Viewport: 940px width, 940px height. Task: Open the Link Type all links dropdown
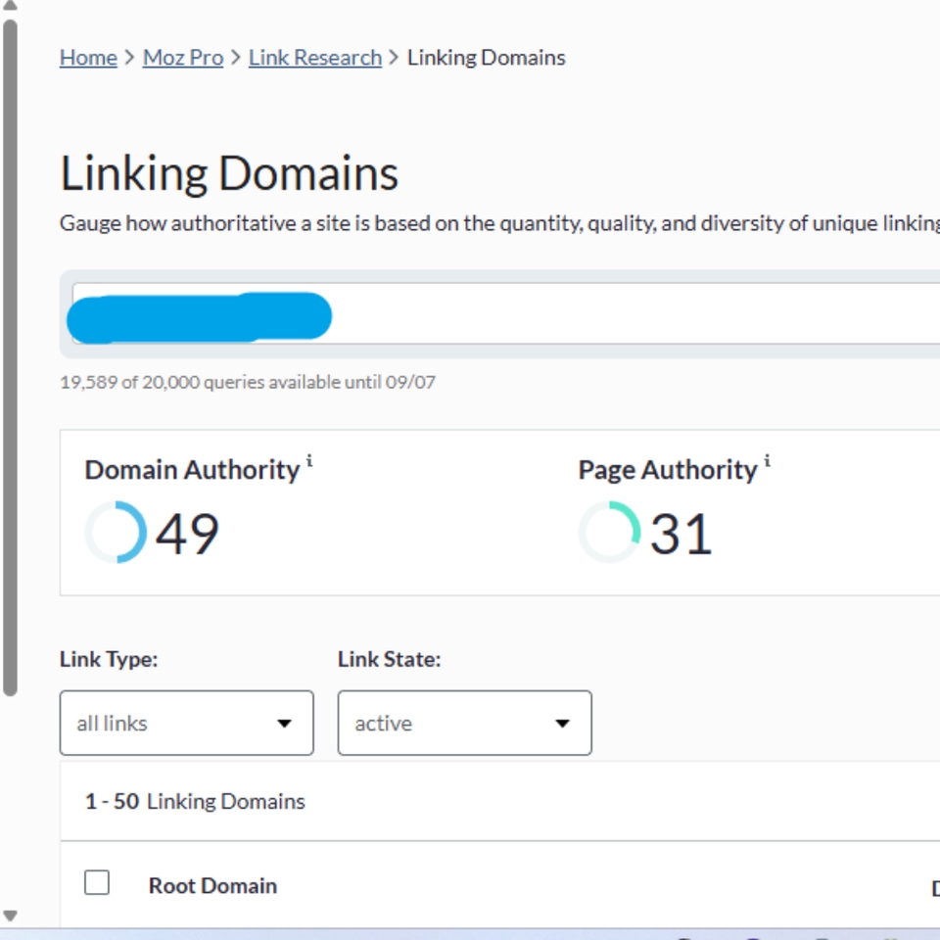coord(185,724)
